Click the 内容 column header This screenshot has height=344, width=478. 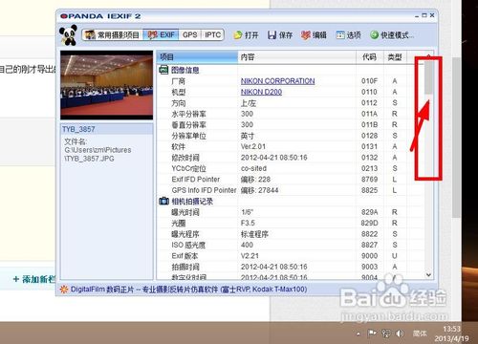click(x=296, y=57)
